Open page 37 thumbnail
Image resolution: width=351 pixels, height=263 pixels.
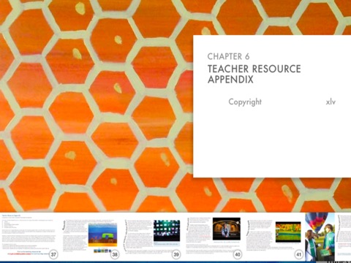(29, 237)
